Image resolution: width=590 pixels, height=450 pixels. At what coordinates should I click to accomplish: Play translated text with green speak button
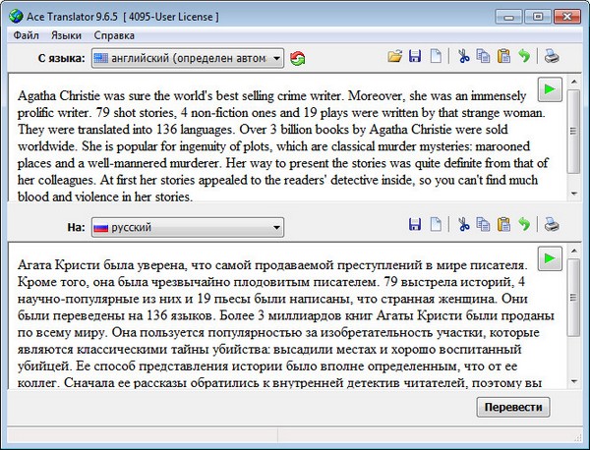coord(551,259)
